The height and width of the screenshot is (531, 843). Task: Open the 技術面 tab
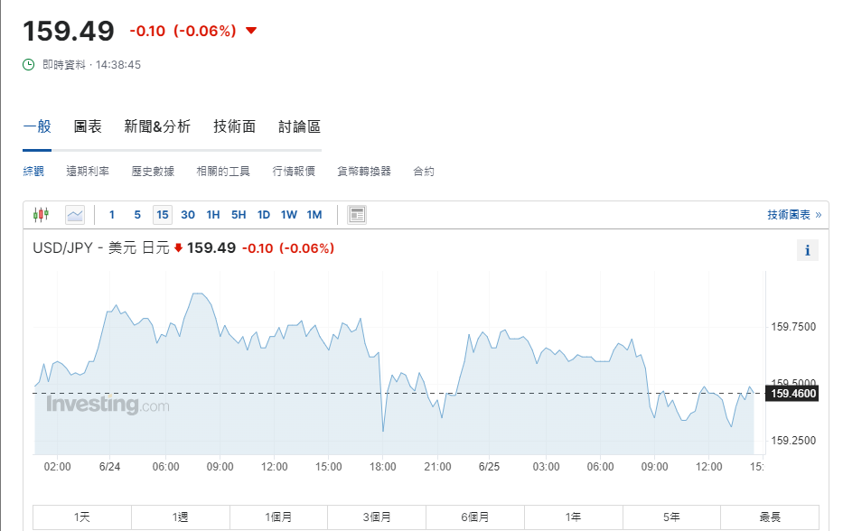(235, 127)
